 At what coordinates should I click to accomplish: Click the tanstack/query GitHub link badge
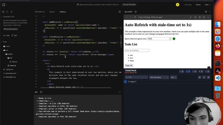[11, 29]
